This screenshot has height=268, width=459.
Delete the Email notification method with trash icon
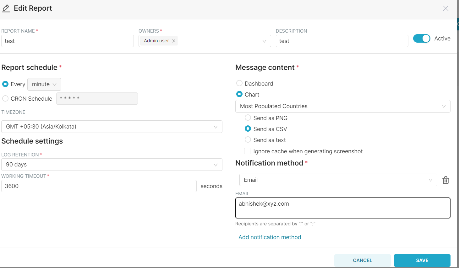click(445, 180)
